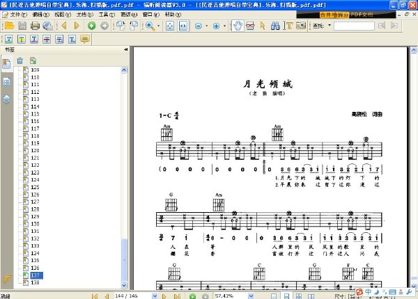
Task: Fit the page width to the window
Action: pyautogui.click(x=183, y=26)
